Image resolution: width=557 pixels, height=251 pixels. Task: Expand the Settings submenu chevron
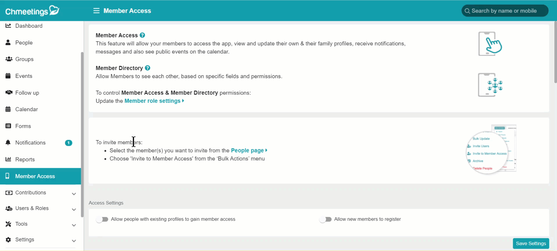[74, 241]
